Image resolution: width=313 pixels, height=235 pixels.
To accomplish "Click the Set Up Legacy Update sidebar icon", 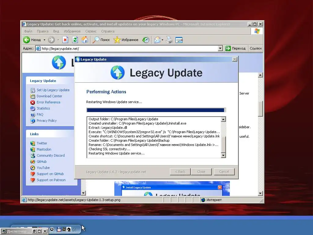I will tap(33, 90).
